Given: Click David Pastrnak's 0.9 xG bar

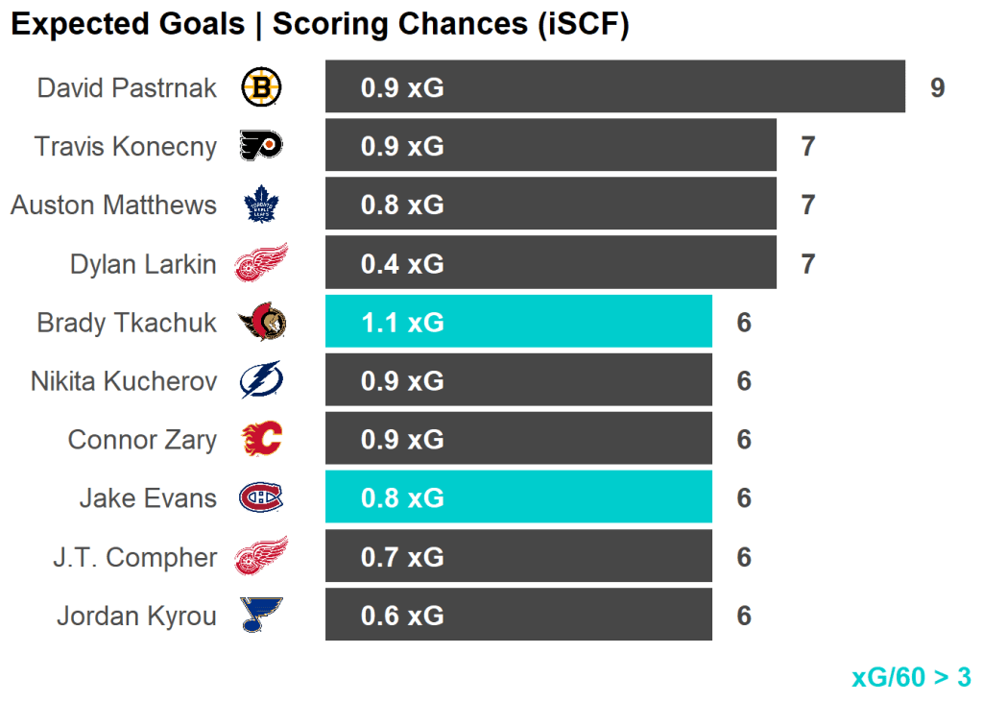Looking at the screenshot, I should click(614, 87).
